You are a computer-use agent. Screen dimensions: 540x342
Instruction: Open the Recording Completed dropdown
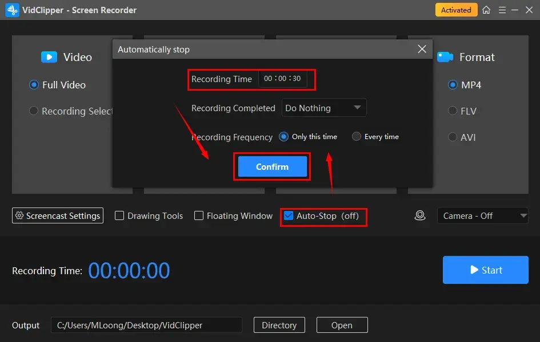coord(323,108)
